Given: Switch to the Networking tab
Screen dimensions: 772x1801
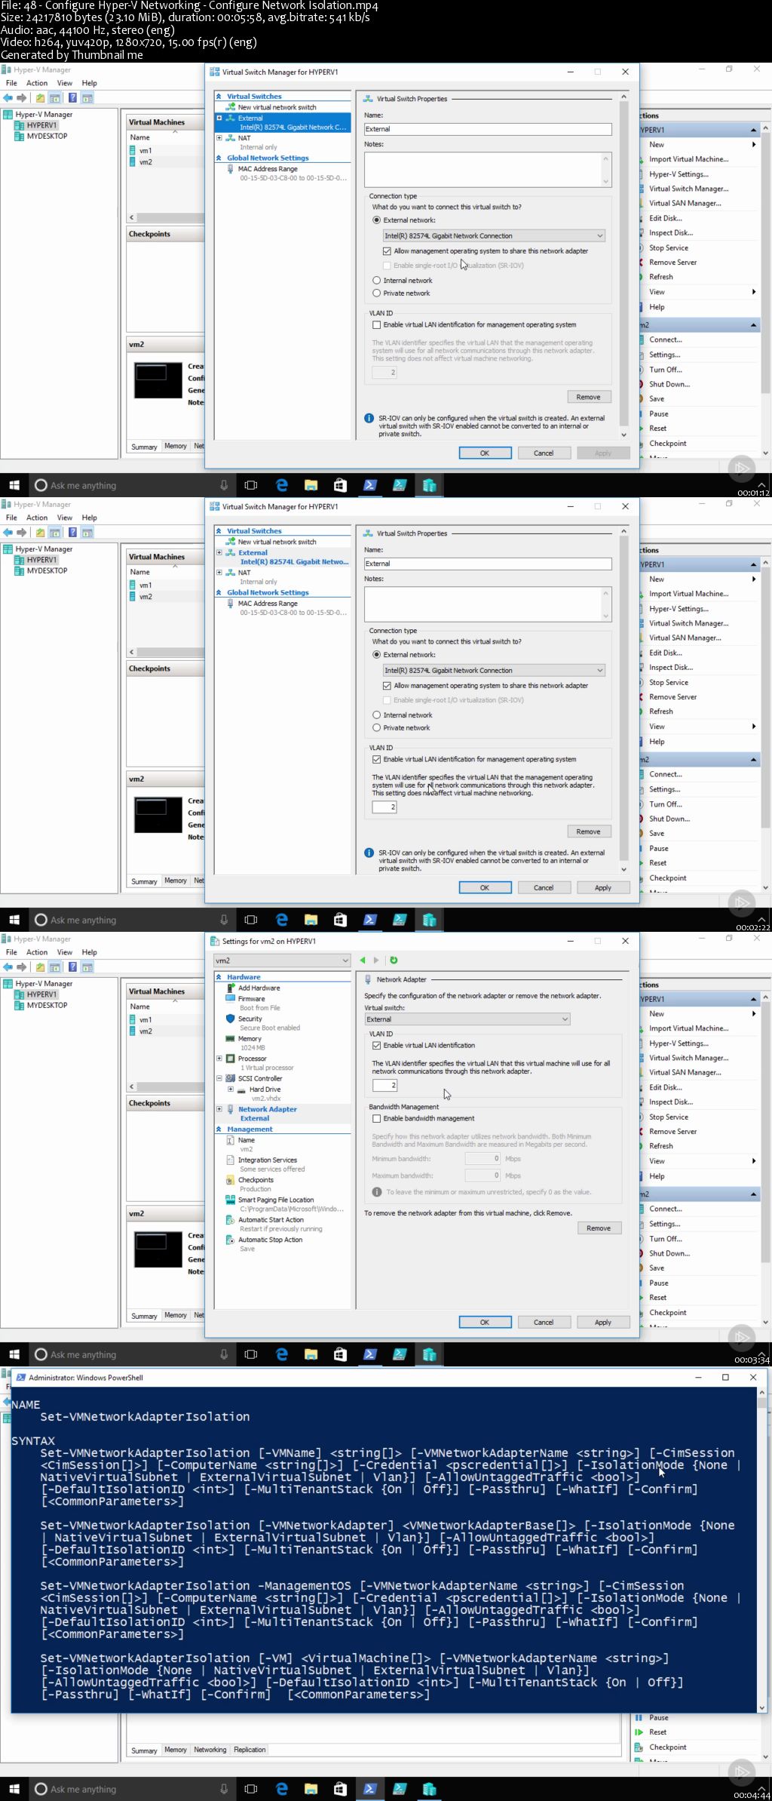Looking at the screenshot, I should 210,1750.
